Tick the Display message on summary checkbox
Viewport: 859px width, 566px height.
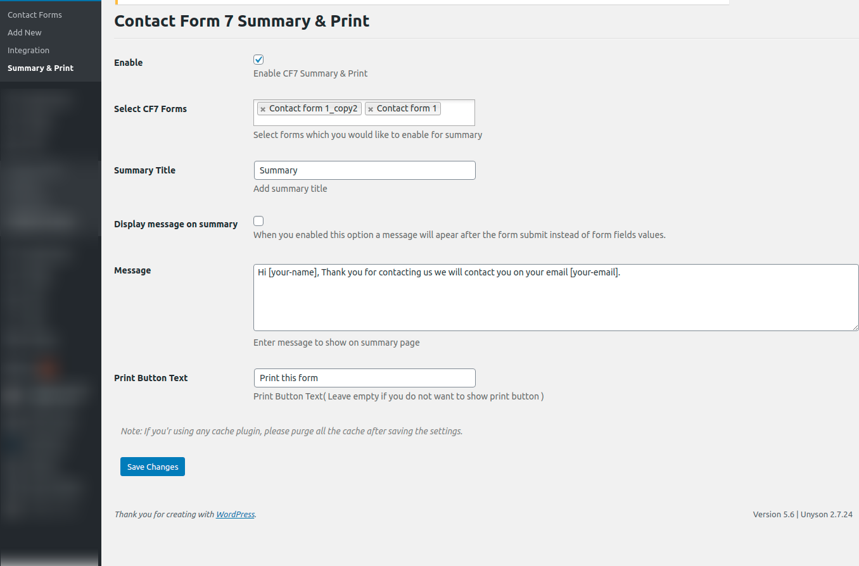(x=258, y=221)
